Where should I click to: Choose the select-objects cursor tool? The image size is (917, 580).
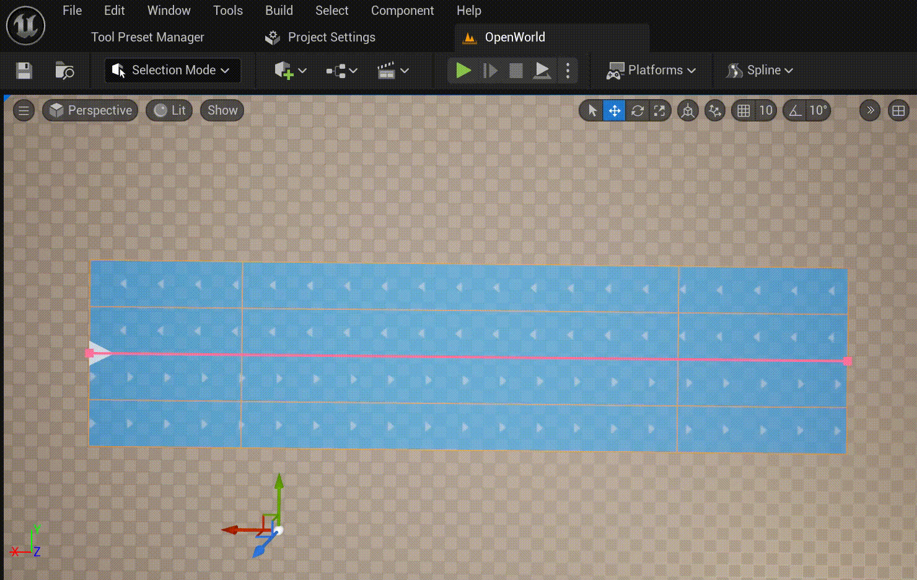[592, 110]
